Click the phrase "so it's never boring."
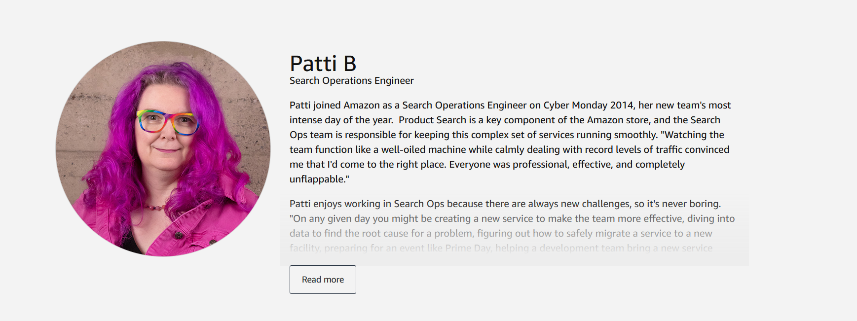857x321 pixels. [677, 204]
